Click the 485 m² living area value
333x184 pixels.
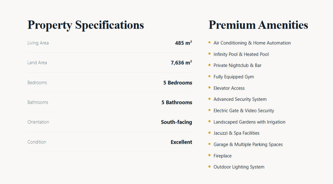[183, 43]
